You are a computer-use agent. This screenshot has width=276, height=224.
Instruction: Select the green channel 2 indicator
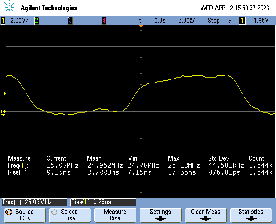(36, 21)
